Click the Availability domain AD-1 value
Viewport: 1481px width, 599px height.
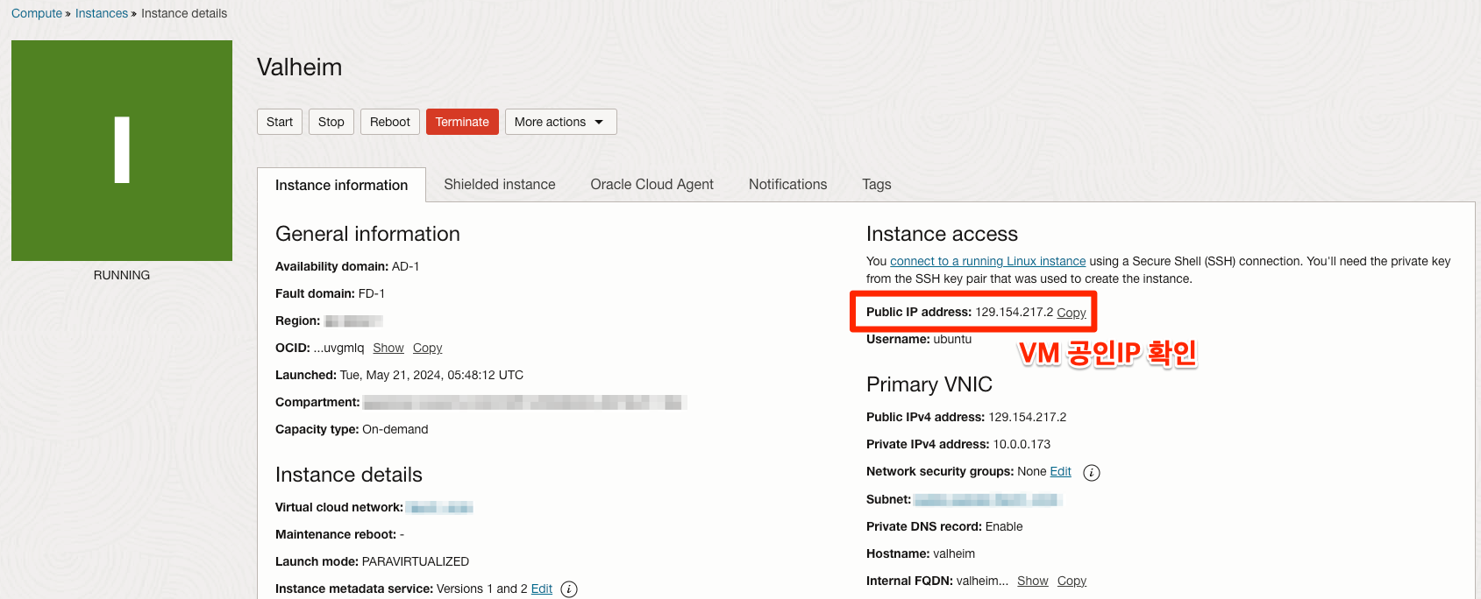[x=406, y=266]
